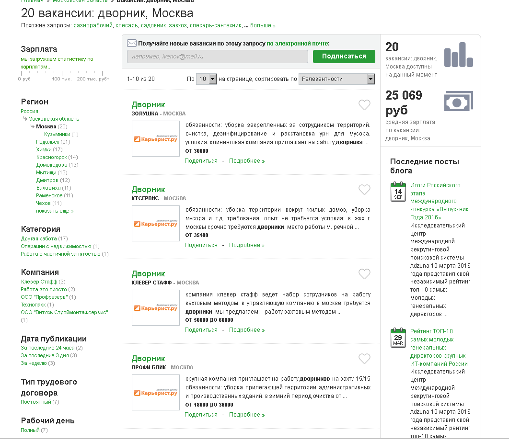This screenshot has width=509, height=442.
Task: Expand more regions with показать еще
Action: tap(55, 211)
